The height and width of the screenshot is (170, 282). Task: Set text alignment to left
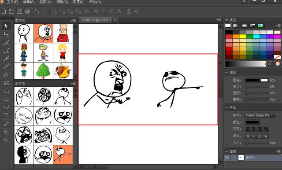point(248,129)
